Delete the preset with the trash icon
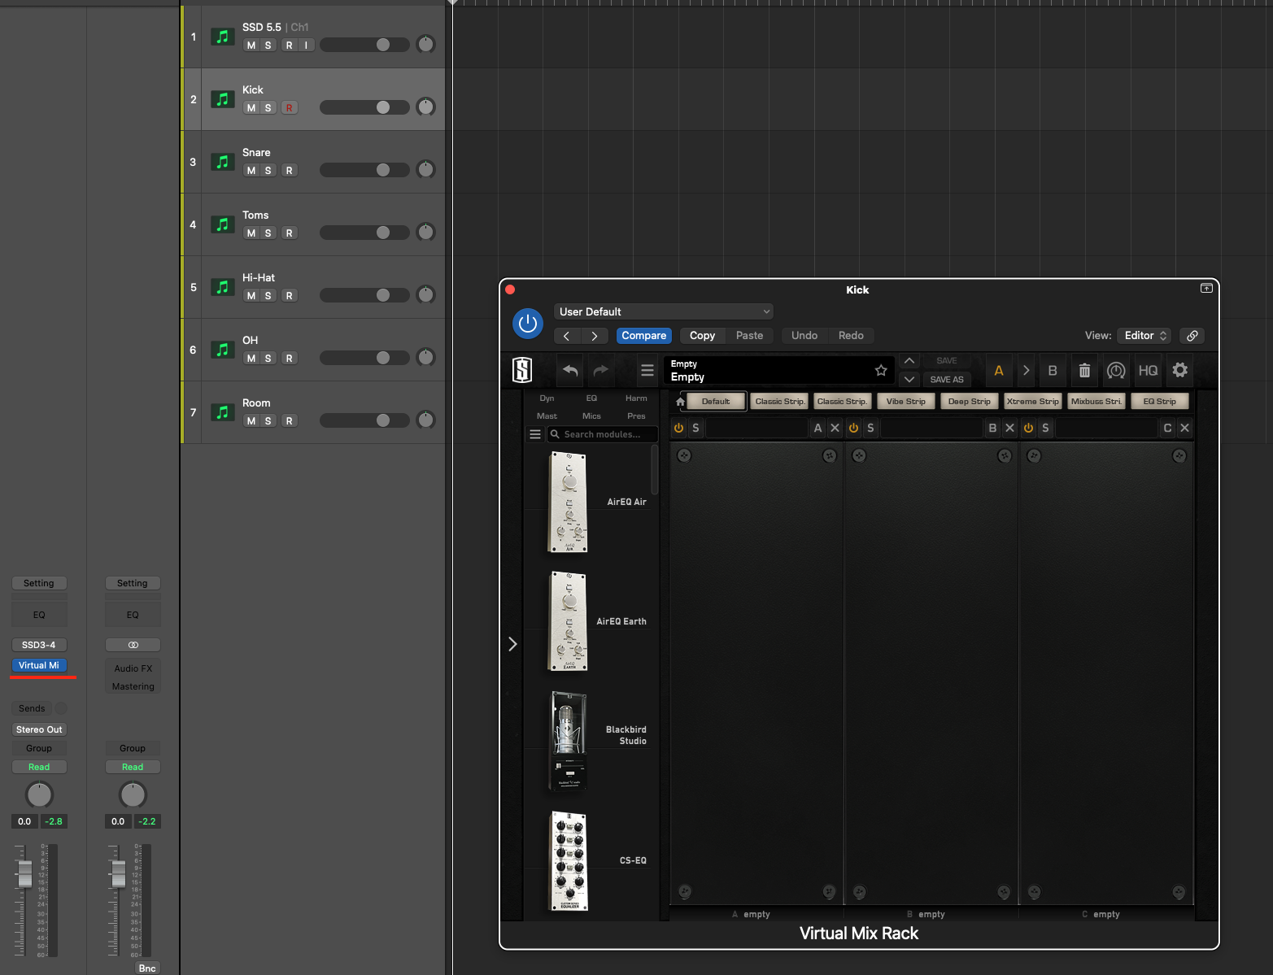This screenshot has width=1273, height=975. 1084,370
